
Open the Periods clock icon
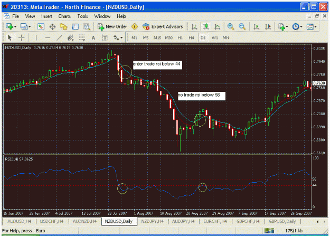pos(296,27)
